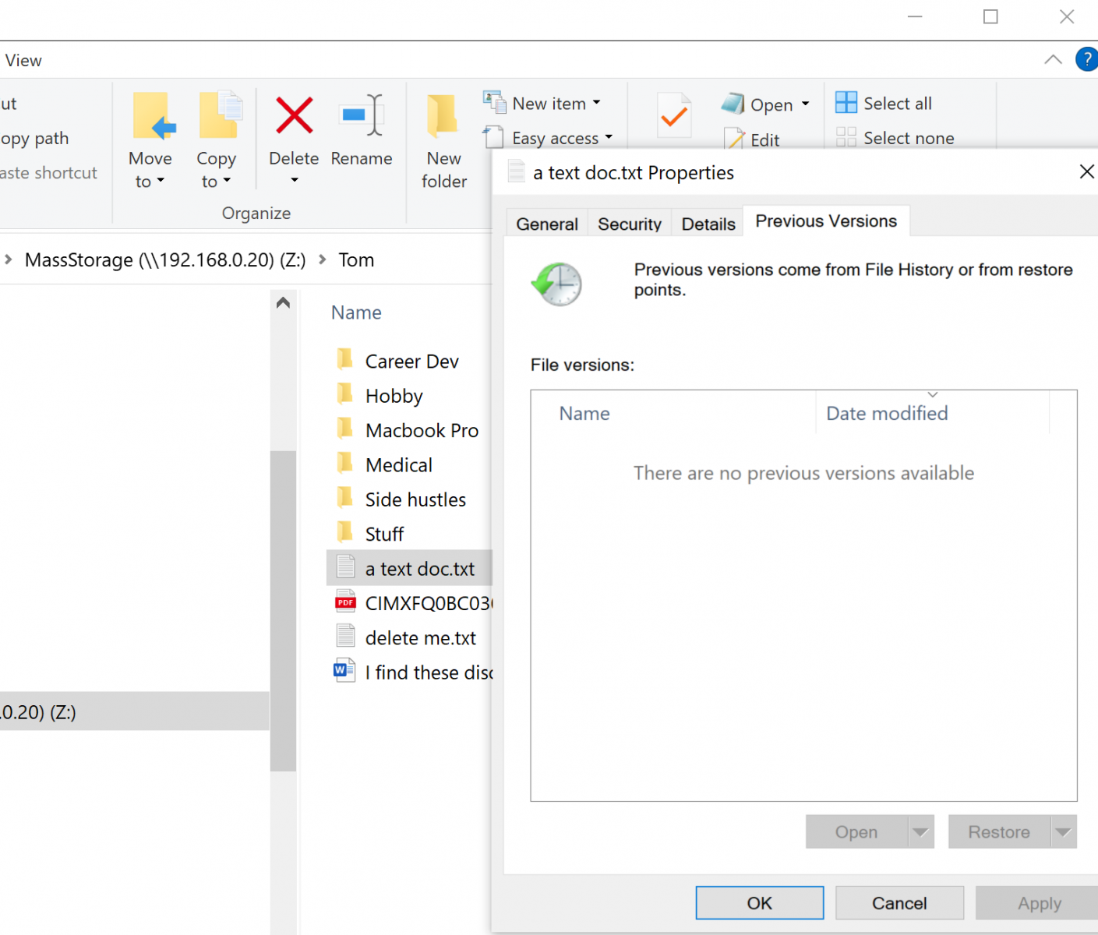
Task: Select the 'delete me.txt' file name
Action: 421,637
